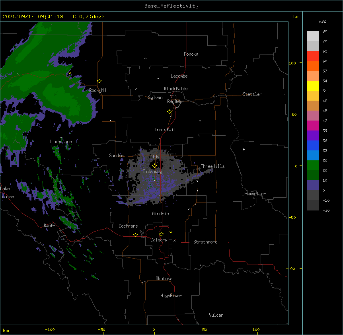Select the RedDeer city label
This screenshot has height=335, width=343.
[175, 101]
